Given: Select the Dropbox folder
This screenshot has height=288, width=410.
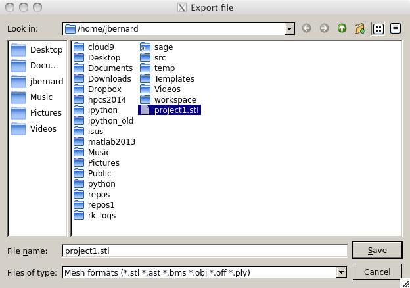Looking at the screenshot, I should [97, 89].
